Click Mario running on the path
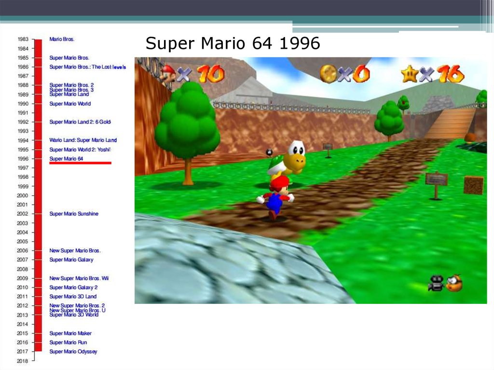Image resolution: width=494 pixels, height=370 pixels. point(275,198)
